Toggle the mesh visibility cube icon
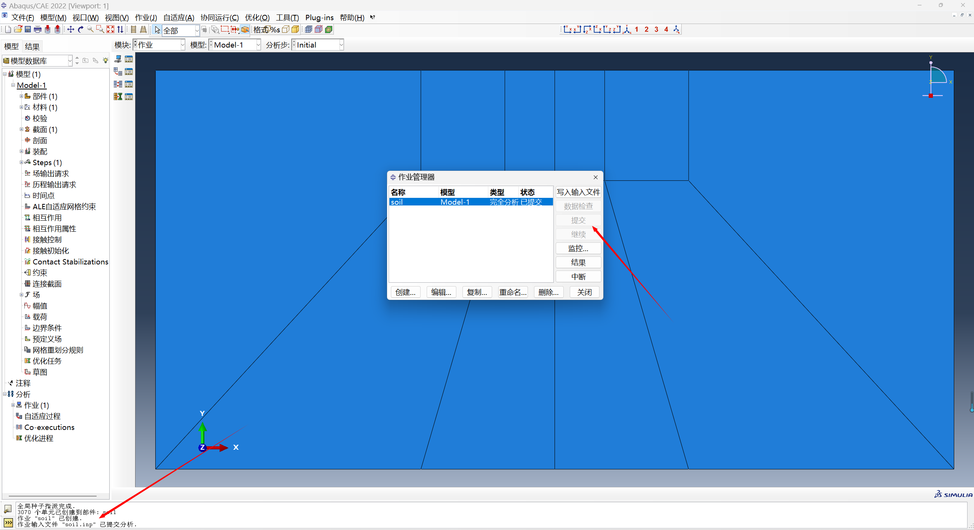974x530 pixels. (309, 29)
